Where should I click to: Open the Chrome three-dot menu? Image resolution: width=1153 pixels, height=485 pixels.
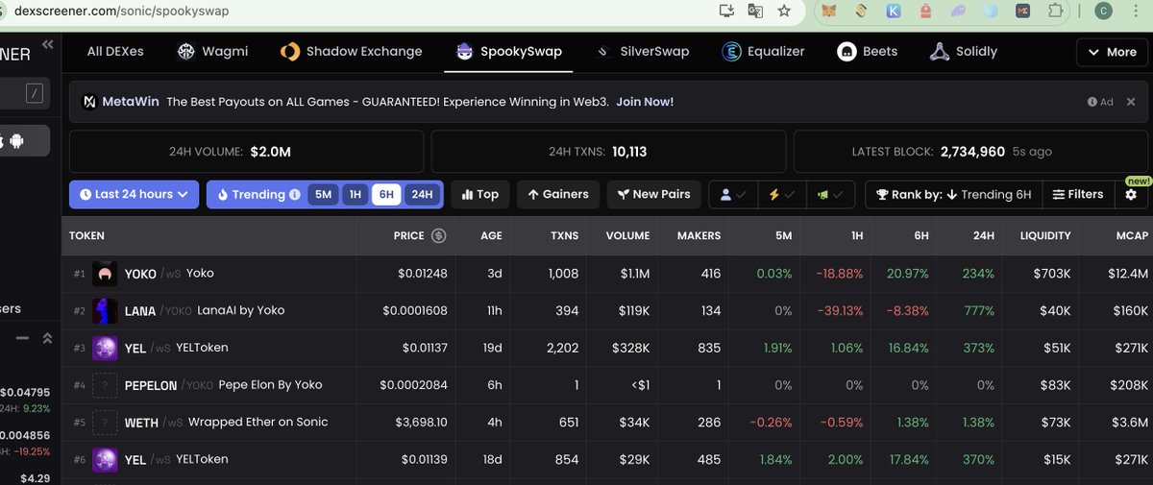pos(1138,12)
